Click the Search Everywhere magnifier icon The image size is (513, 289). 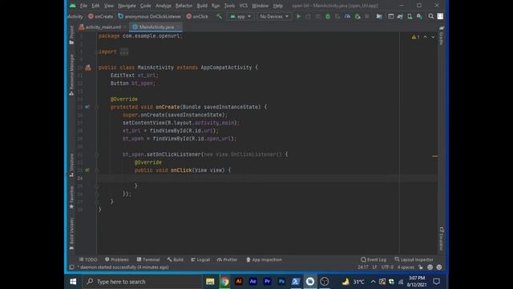click(431, 16)
